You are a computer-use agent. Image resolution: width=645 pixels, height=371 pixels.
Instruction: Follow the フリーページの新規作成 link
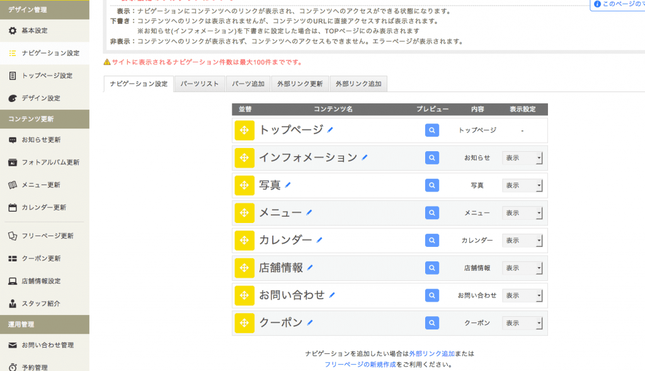360,364
